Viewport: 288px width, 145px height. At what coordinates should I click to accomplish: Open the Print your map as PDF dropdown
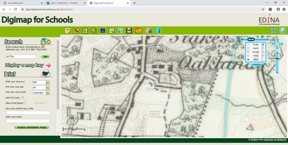pyautogui.click(x=41, y=82)
